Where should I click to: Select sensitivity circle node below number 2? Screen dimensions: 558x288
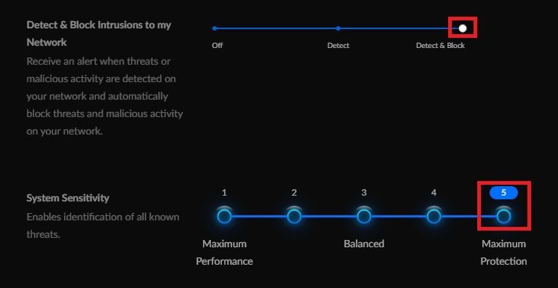coord(294,216)
